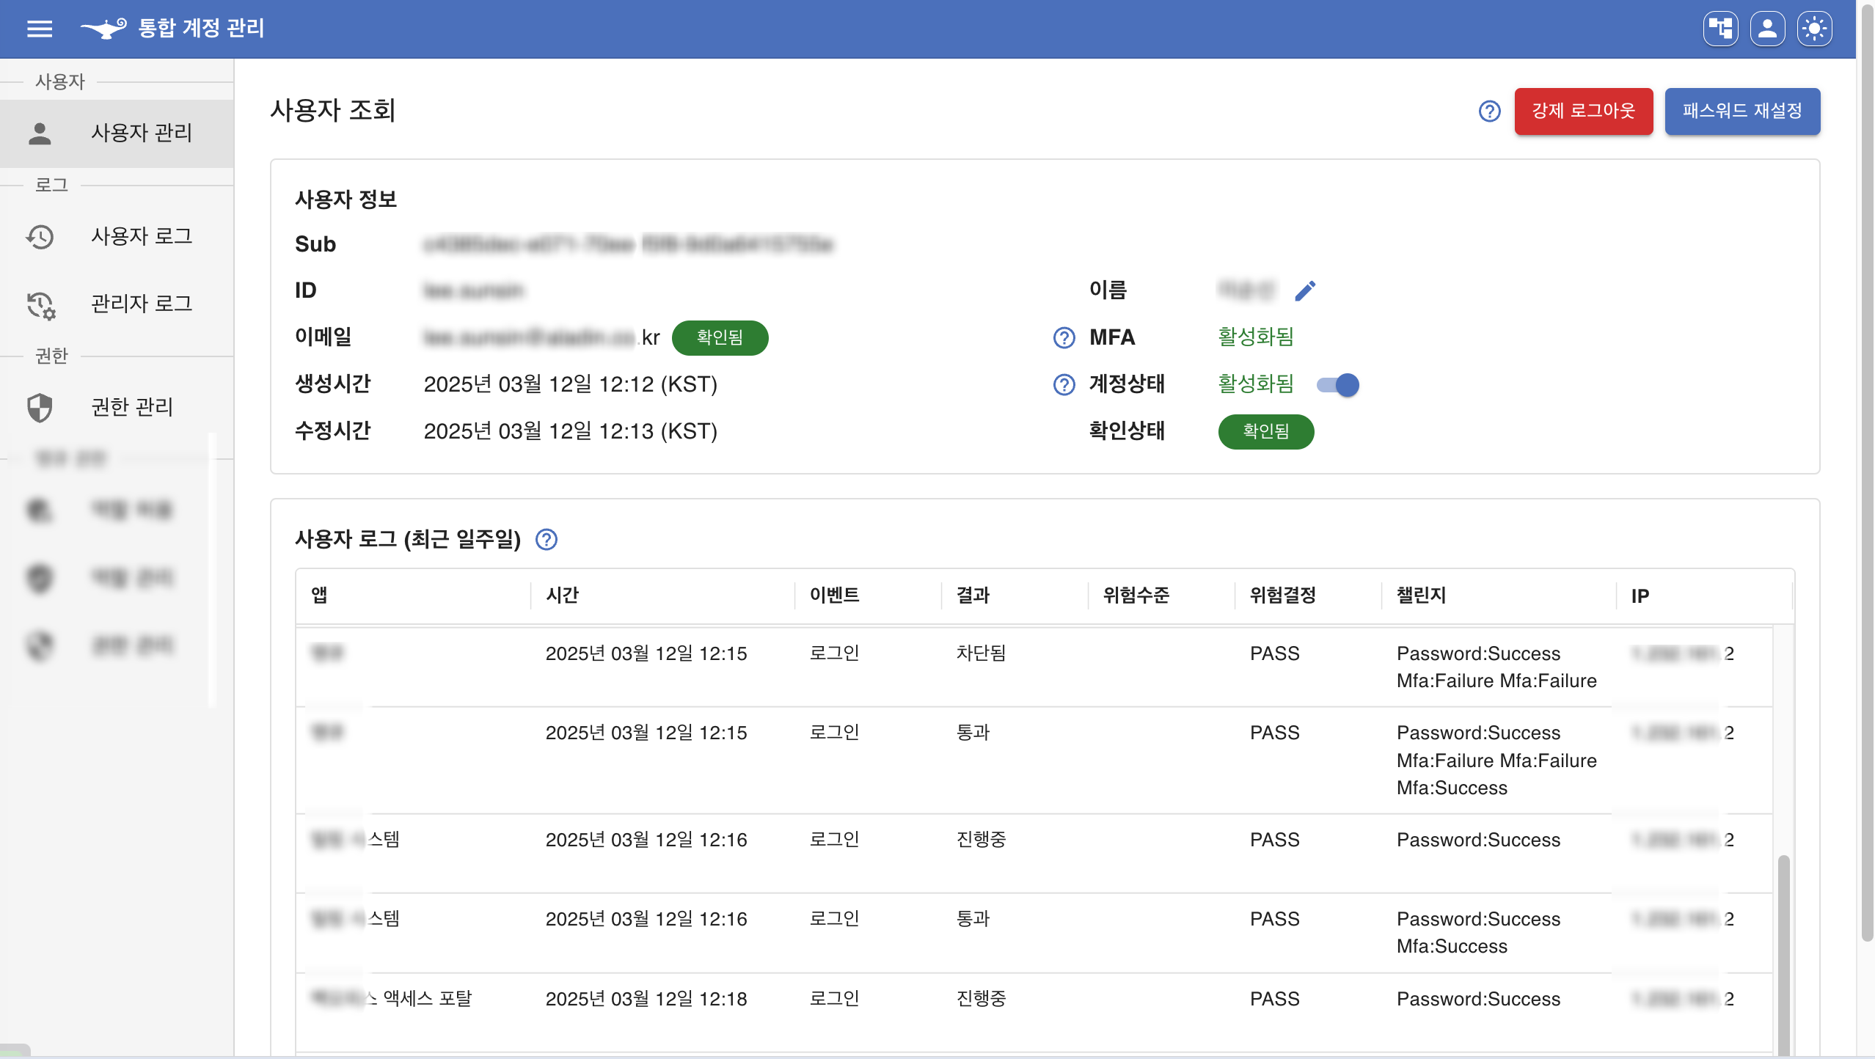
Task: Click the 확인됨 badge next to email
Action: (x=720, y=337)
